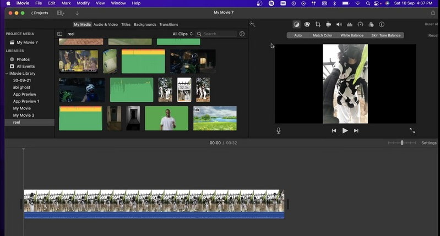
Task: Choose Match Color option
Action: pyautogui.click(x=322, y=35)
